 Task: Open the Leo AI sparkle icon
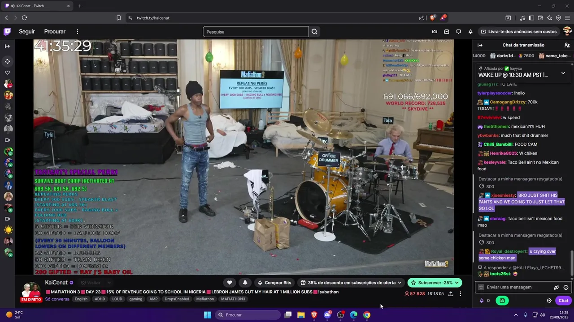click(x=549, y=18)
